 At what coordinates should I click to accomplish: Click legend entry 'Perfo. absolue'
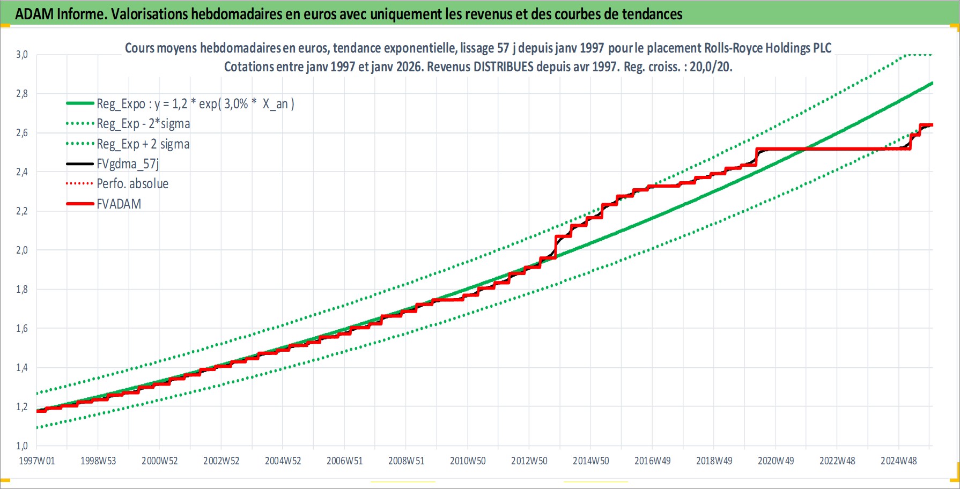pos(132,184)
